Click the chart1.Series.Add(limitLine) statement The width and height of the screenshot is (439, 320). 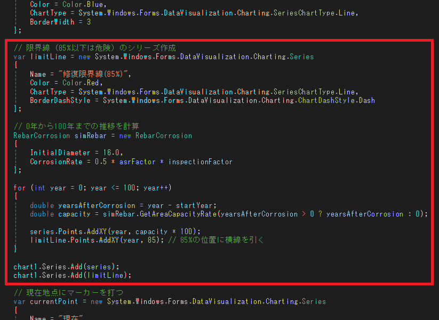tap(72, 275)
